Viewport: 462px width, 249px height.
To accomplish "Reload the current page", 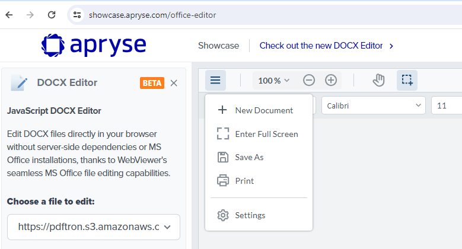I will pos(52,15).
